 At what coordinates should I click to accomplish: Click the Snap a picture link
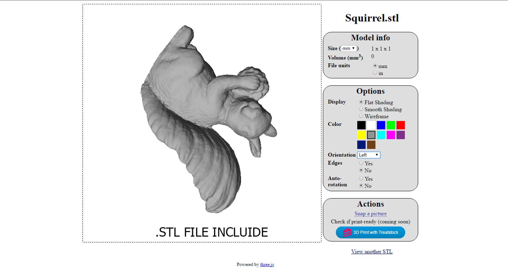click(370, 214)
